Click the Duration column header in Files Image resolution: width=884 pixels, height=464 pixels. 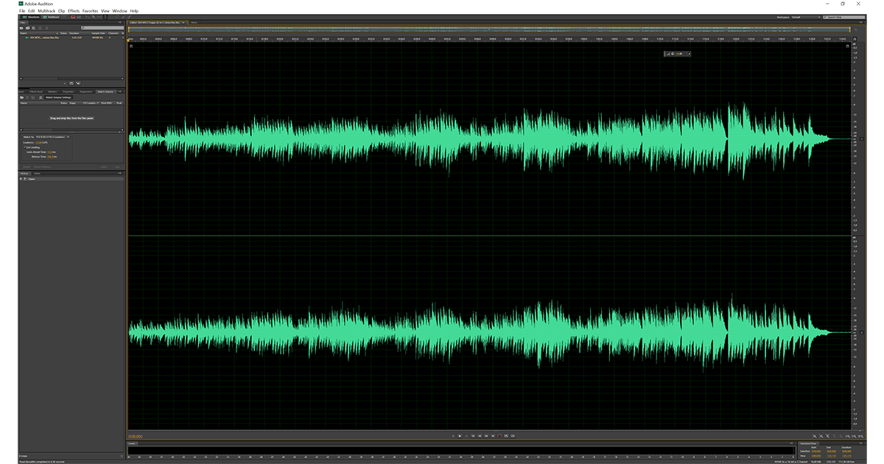tap(74, 33)
